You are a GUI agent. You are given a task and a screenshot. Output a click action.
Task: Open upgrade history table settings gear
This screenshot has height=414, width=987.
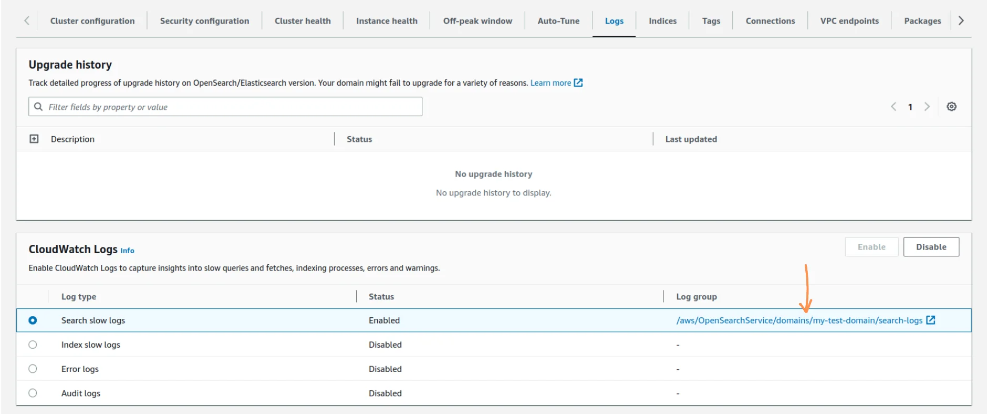pos(951,107)
